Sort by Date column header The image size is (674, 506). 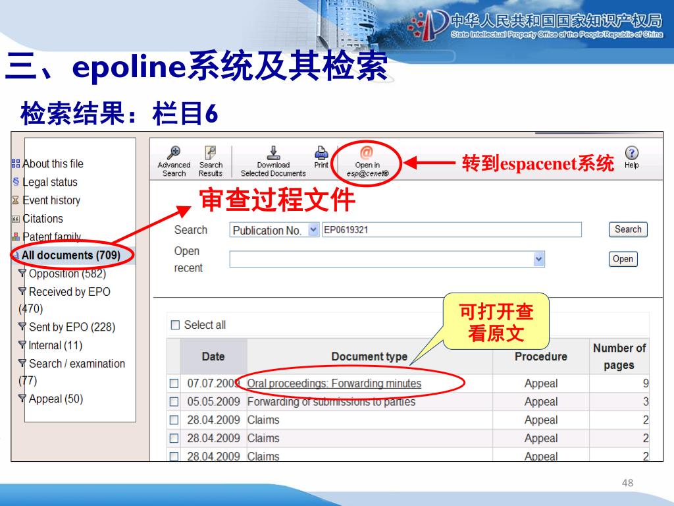coord(213,356)
